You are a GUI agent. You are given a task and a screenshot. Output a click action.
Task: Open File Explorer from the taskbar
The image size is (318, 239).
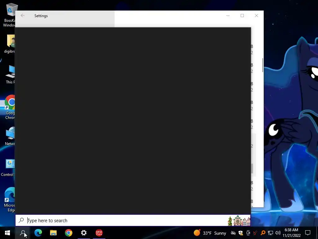(53, 233)
